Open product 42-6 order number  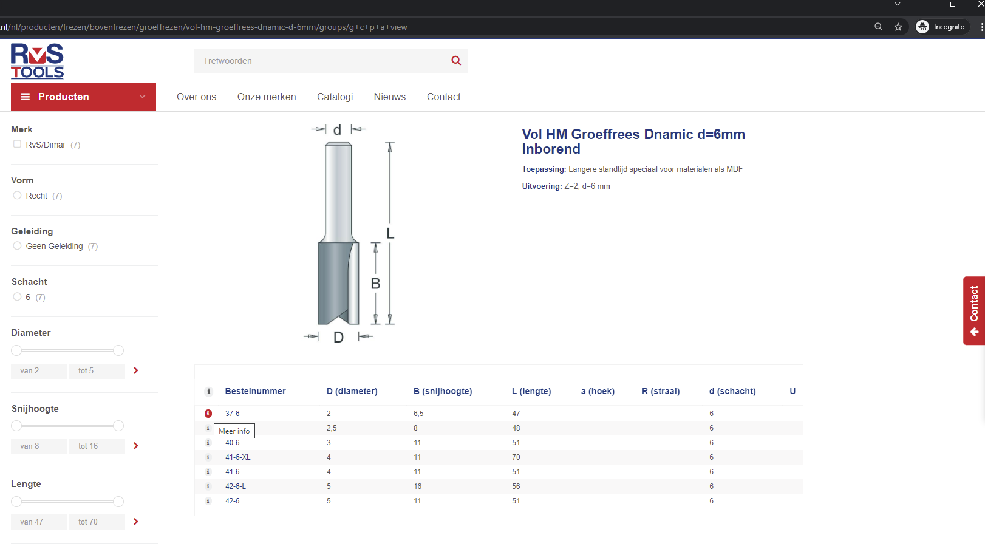pyautogui.click(x=233, y=501)
